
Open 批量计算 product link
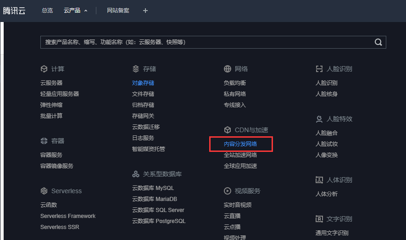pos(51,116)
